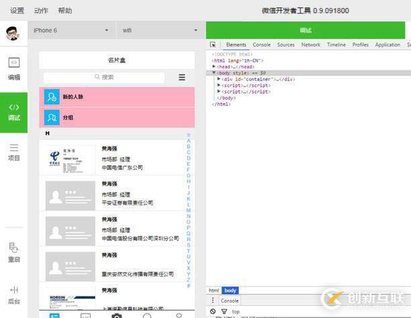Viewport: 411px width, 318px height.
Task: Open the 分组 row
Action: (x=117, y=118)
